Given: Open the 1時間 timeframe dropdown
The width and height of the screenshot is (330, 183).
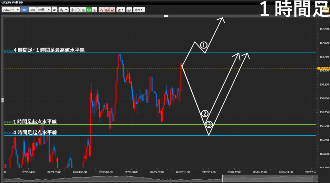Looking at the screenshot, I should tap(44, 10).
